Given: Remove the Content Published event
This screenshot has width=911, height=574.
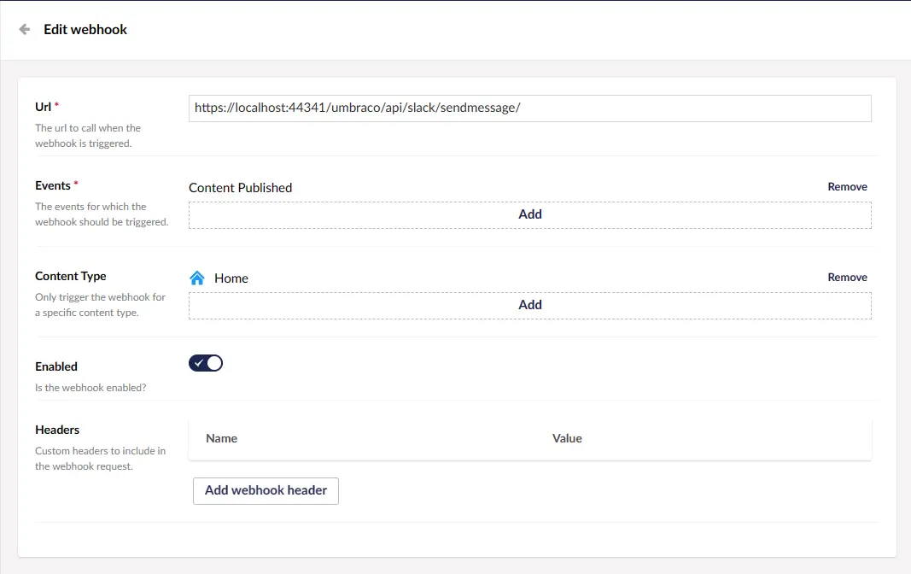Looking at the screenshot, I should [847, 187].
